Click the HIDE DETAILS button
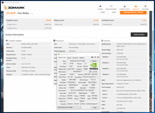 (x=139, y=35)
